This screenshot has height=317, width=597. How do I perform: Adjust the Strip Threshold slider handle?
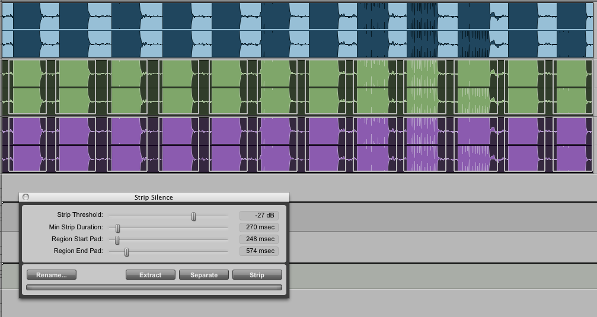[193, 216]
